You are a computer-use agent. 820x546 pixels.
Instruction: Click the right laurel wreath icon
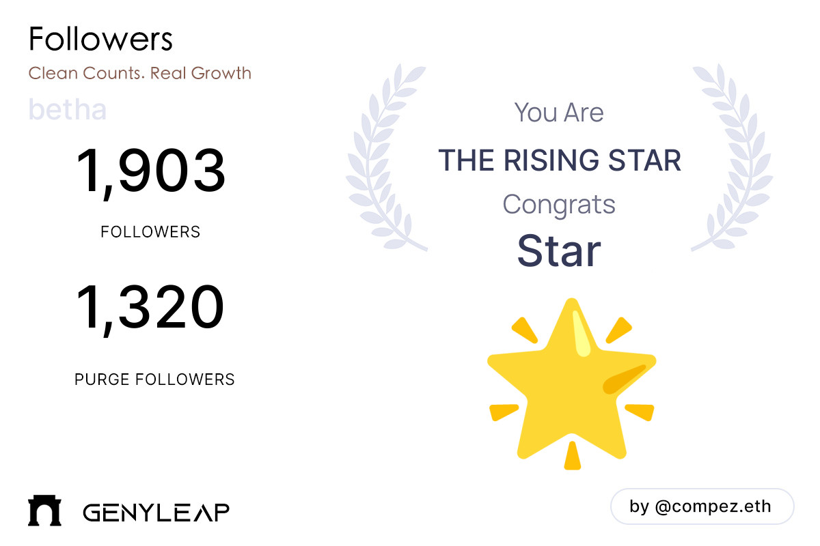pyautogui.click(x=732, y=158)
